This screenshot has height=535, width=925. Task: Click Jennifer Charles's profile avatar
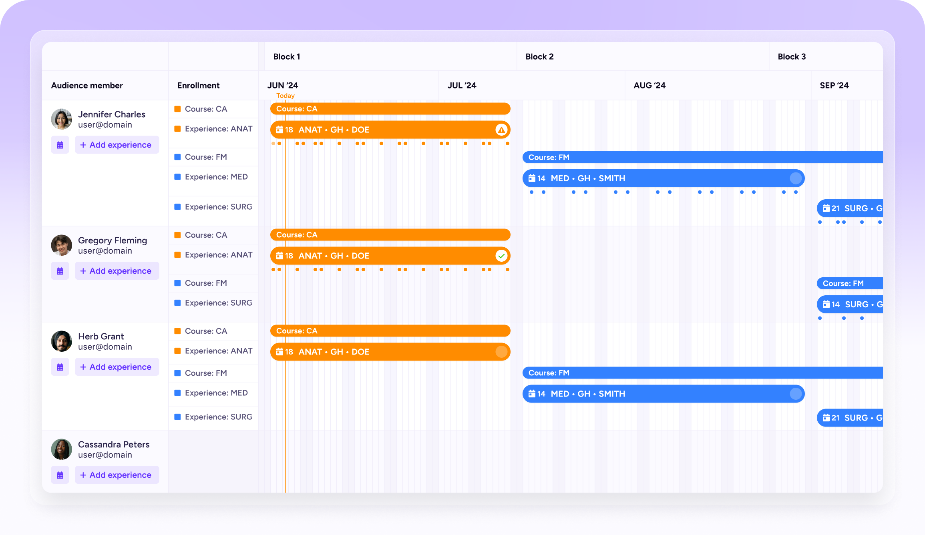62,119
